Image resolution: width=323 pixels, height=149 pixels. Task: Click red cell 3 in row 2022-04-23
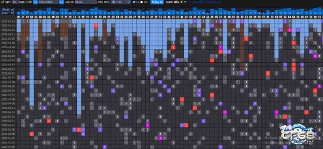[96, 25]
